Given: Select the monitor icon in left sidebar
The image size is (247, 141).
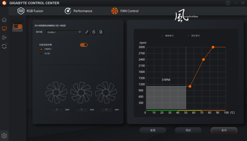Looking at the screenshot, I should [4, 29].
